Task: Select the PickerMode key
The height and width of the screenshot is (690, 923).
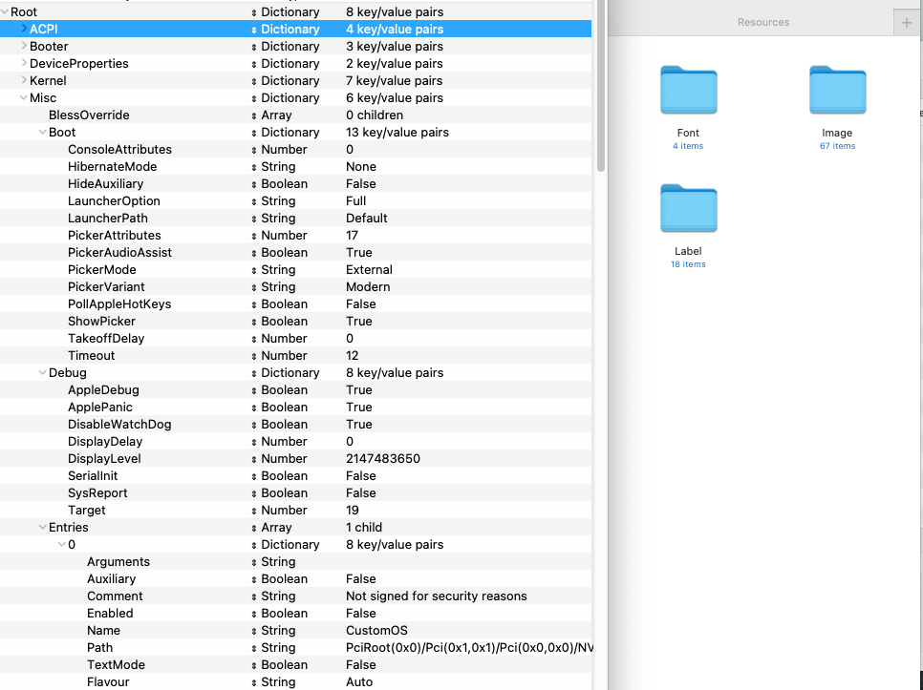Action: point(102,269)
